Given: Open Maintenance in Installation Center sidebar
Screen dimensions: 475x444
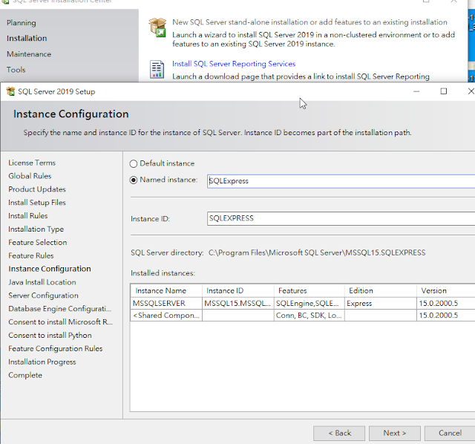Looking at the screenshot, I should coord(29,54).
